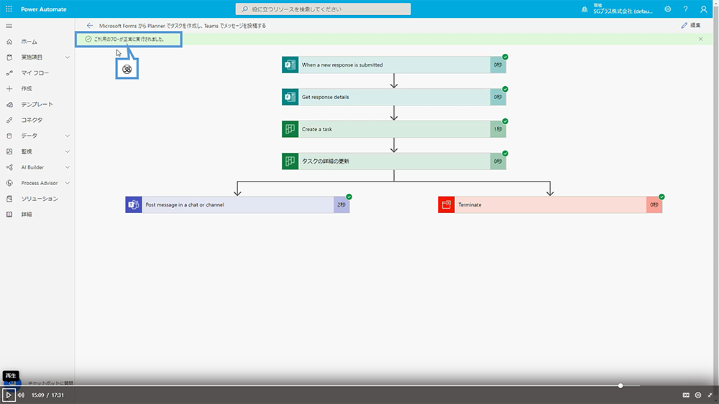Click the SGプラス株式会社 environment name
This screenshot has width=719, height=404.
[623, 11]
